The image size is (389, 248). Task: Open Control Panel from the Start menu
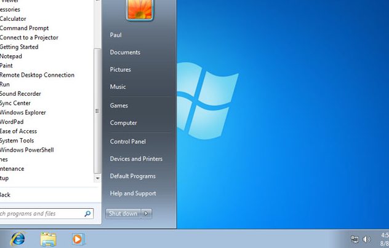127,141
